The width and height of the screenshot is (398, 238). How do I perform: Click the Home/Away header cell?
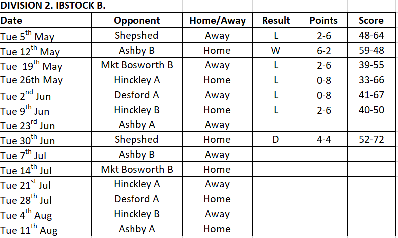pyautogui.click(x=217, y=20)
